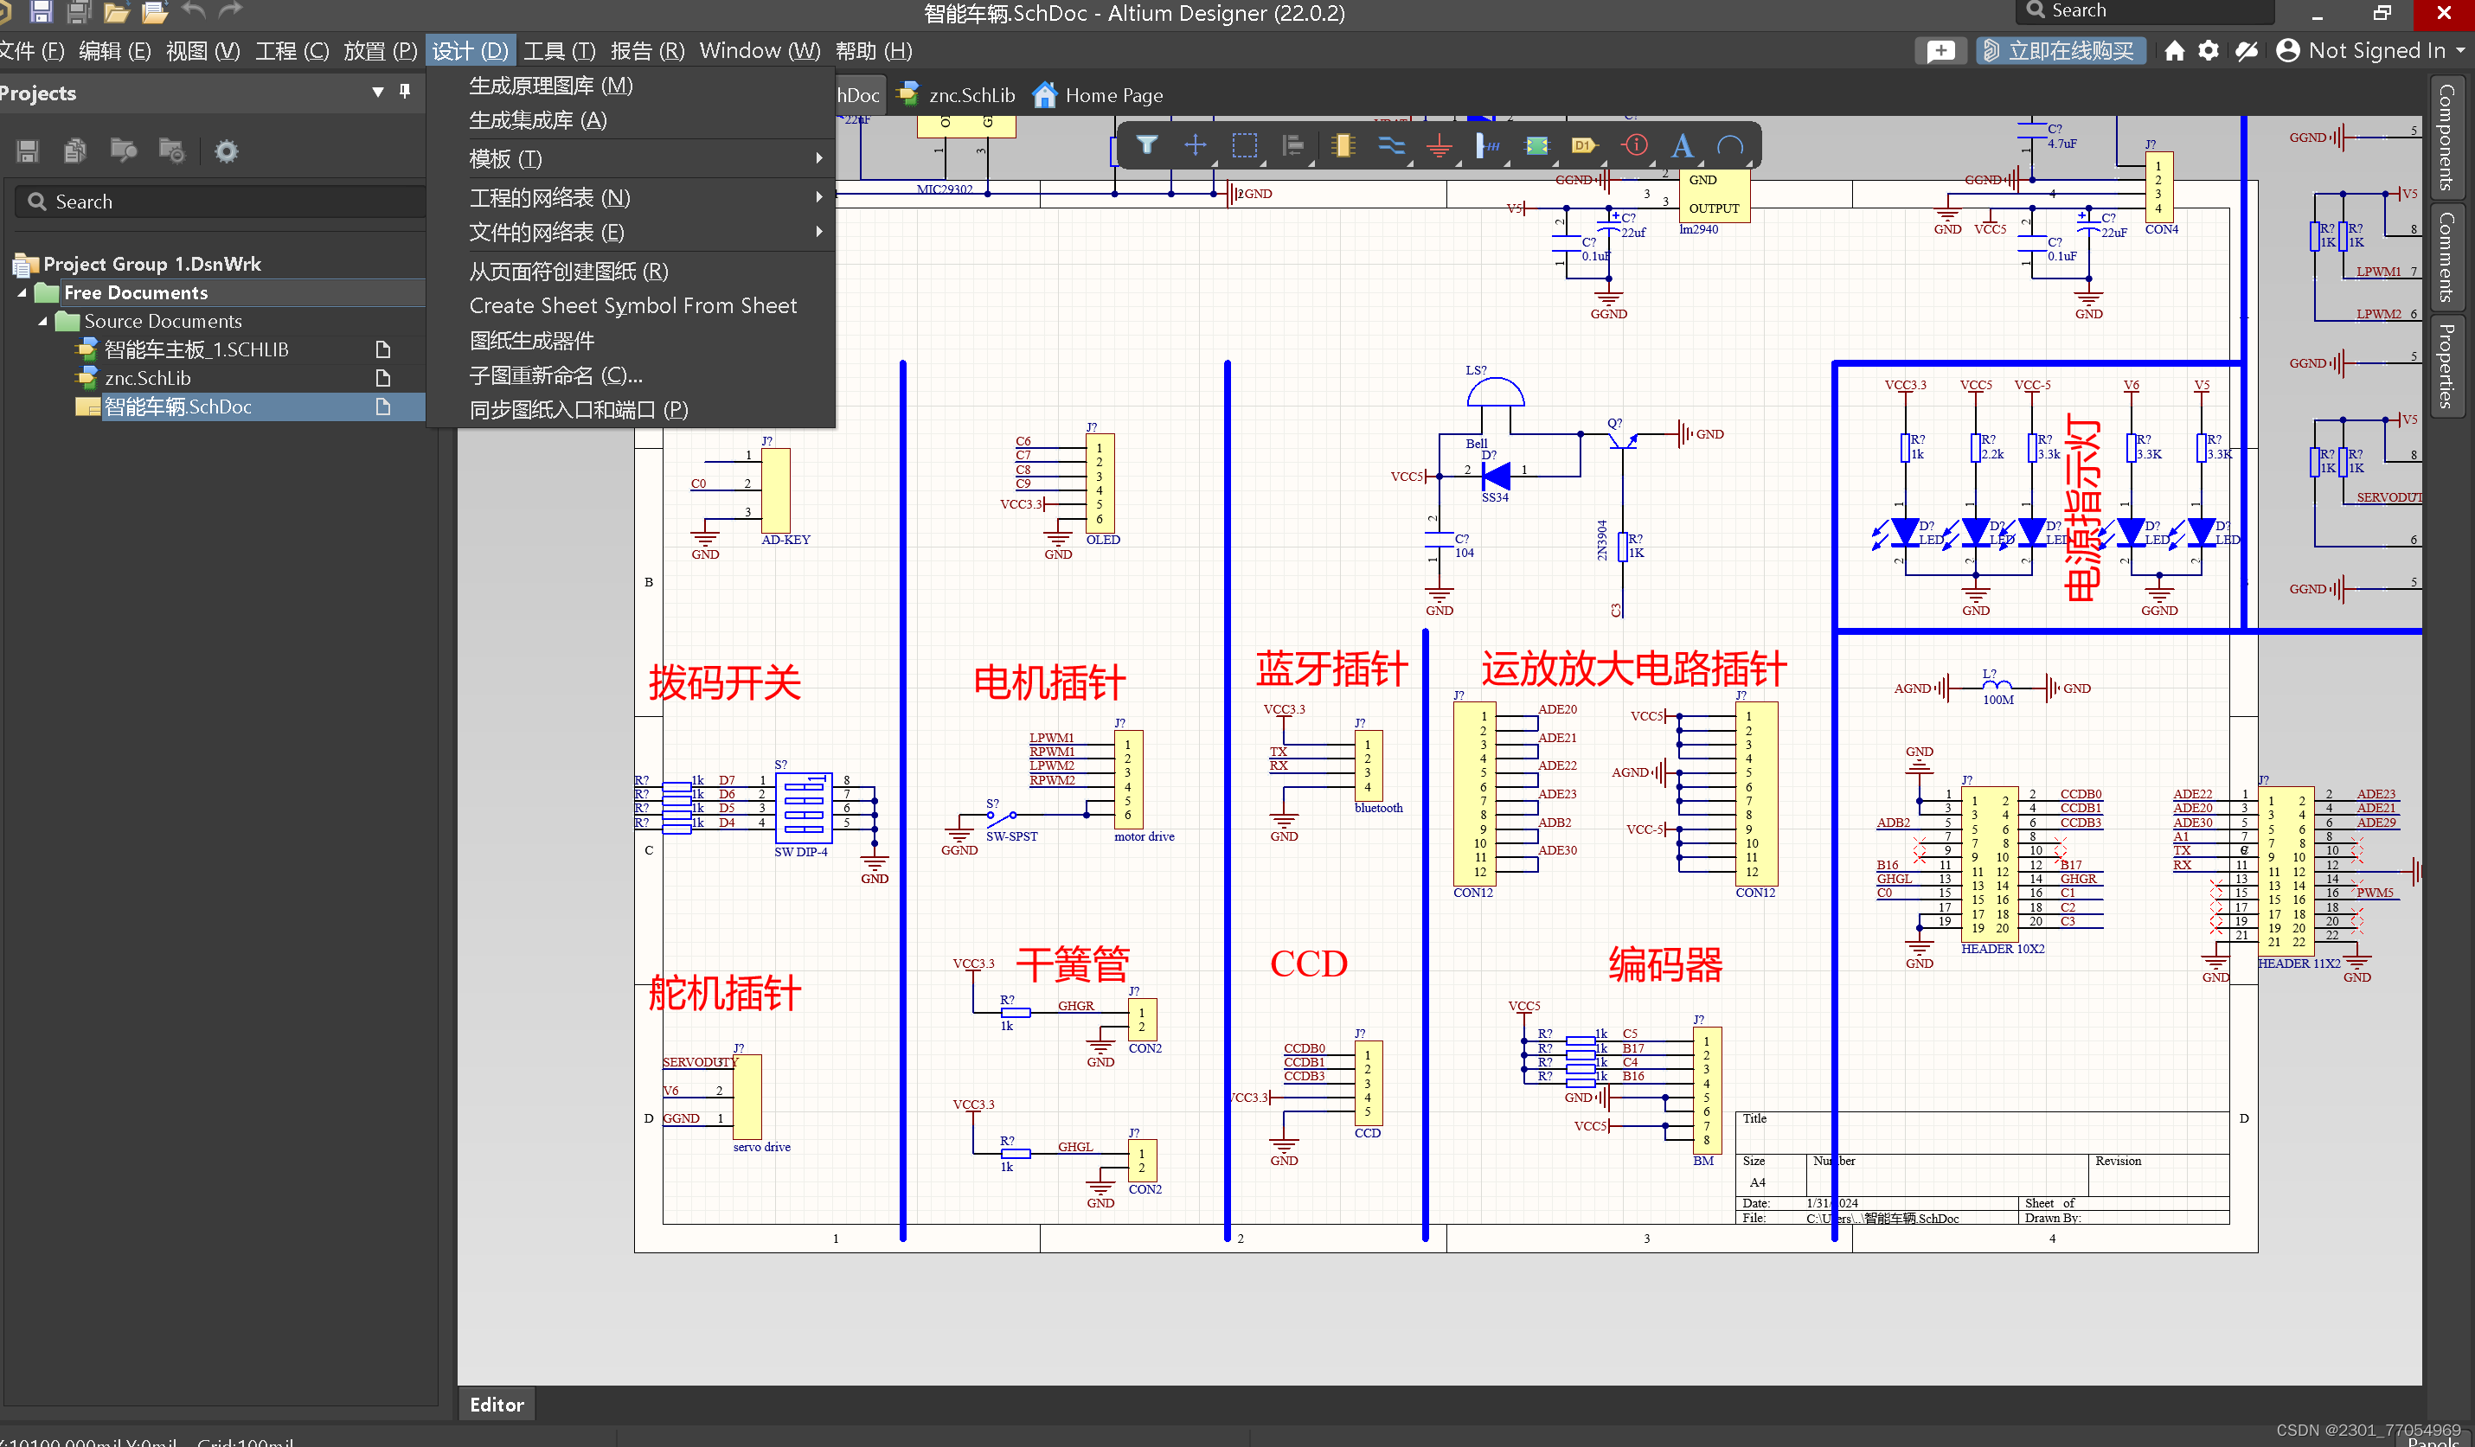Toggle pin state of the Projects panel

click(404, 92)
